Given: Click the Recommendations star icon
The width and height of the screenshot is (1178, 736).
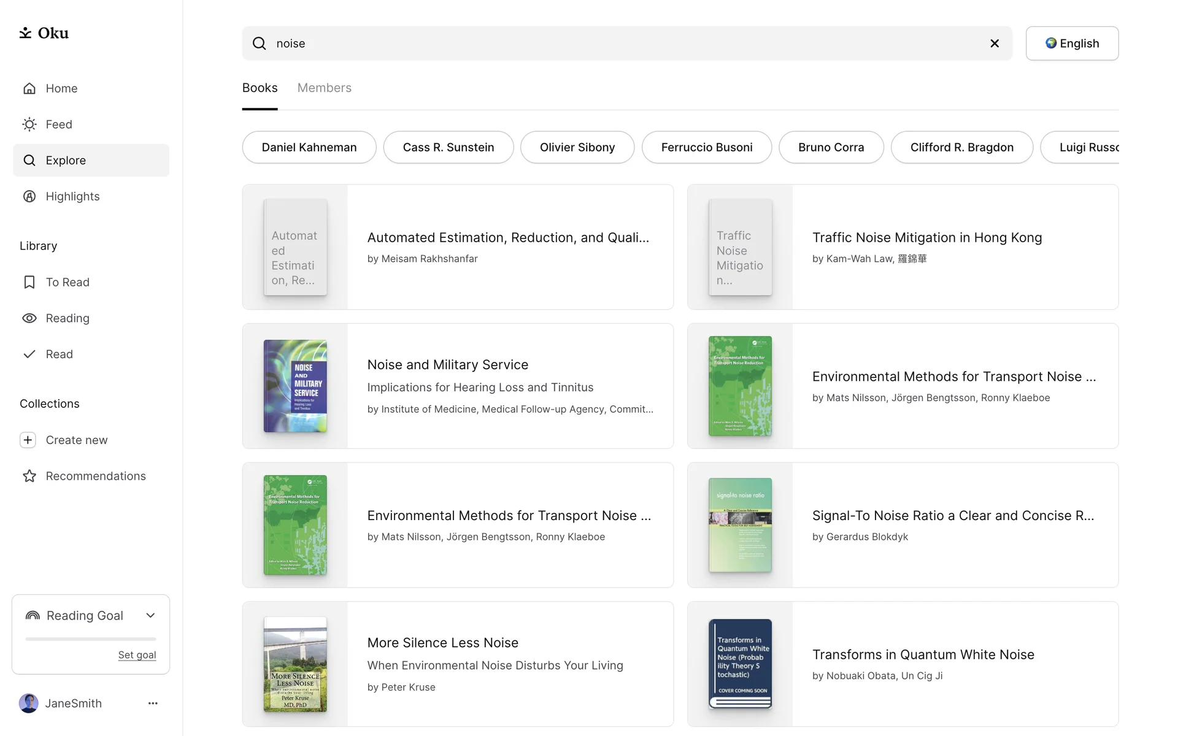Looking at the screenshot, I should (x=29, y=476).
